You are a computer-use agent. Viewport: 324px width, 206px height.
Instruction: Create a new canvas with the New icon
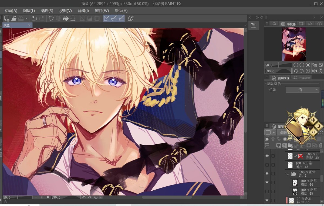[6, 18]
